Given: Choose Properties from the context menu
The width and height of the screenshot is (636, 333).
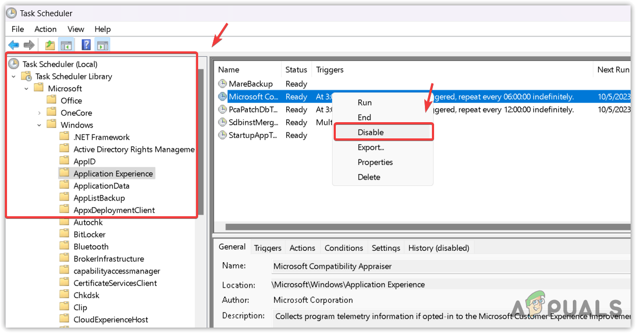Looking at the screenshot, I should tap(382, 162).
